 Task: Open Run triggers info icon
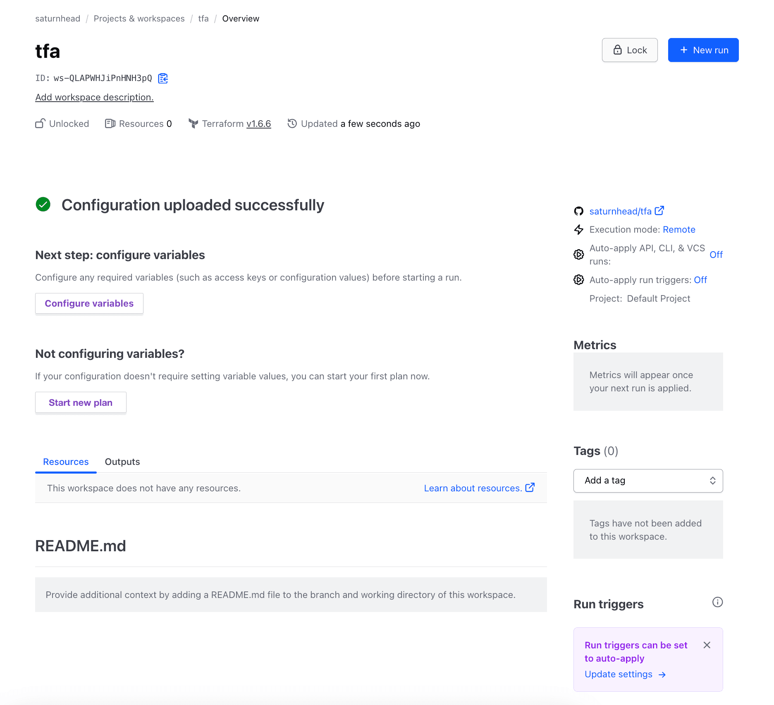click(x=717, y=602)
